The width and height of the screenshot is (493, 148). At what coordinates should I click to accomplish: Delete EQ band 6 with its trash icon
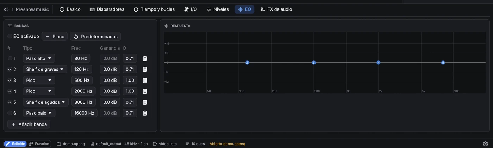pos(145,113)
